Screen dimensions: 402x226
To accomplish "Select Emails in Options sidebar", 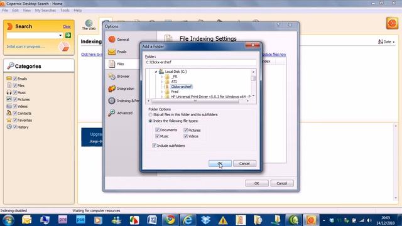I will 121,51.
